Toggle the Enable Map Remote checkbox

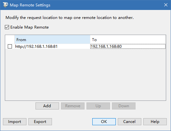pos(7,27)
